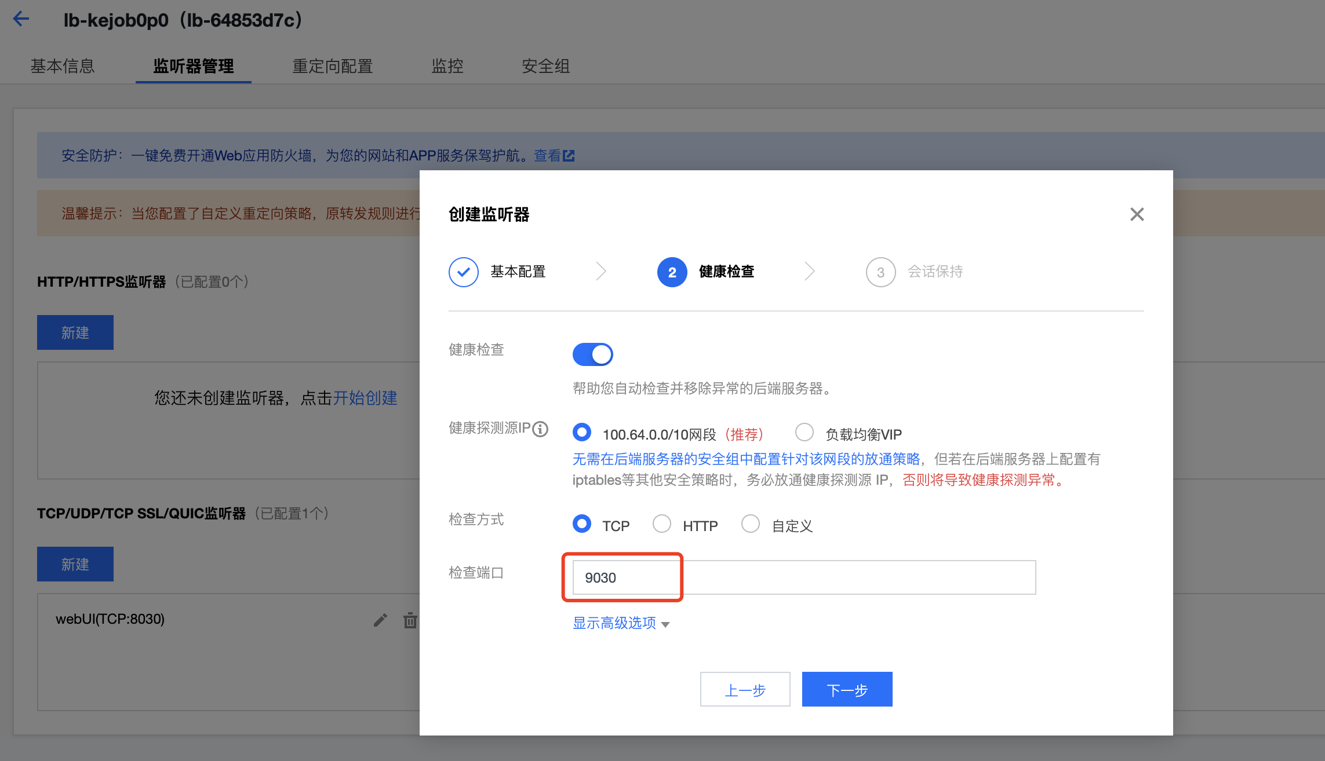
Task: Click the checkmark step icon for 基本配置
Action: [463, 272]
